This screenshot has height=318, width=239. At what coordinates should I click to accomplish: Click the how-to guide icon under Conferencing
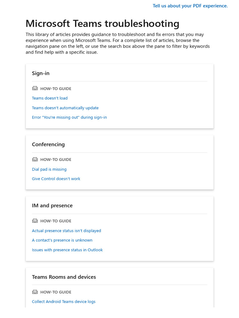[x=35, y=159]
